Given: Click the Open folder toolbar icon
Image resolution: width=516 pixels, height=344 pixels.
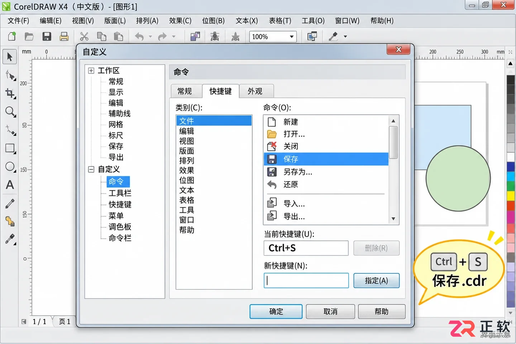Looking at the screenshot, I should tap(29, 37).
